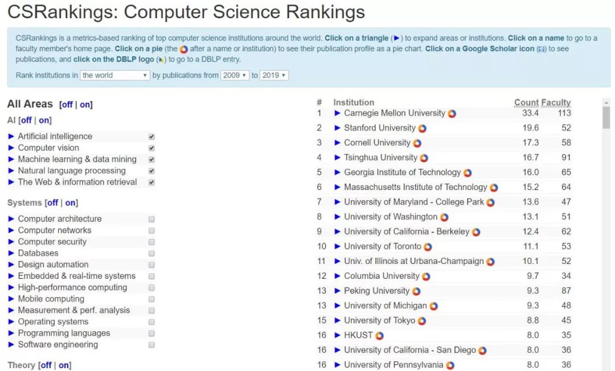Open the 2009 start year dropdown
The width and height of the screenshot is (615, 371).
235,75
